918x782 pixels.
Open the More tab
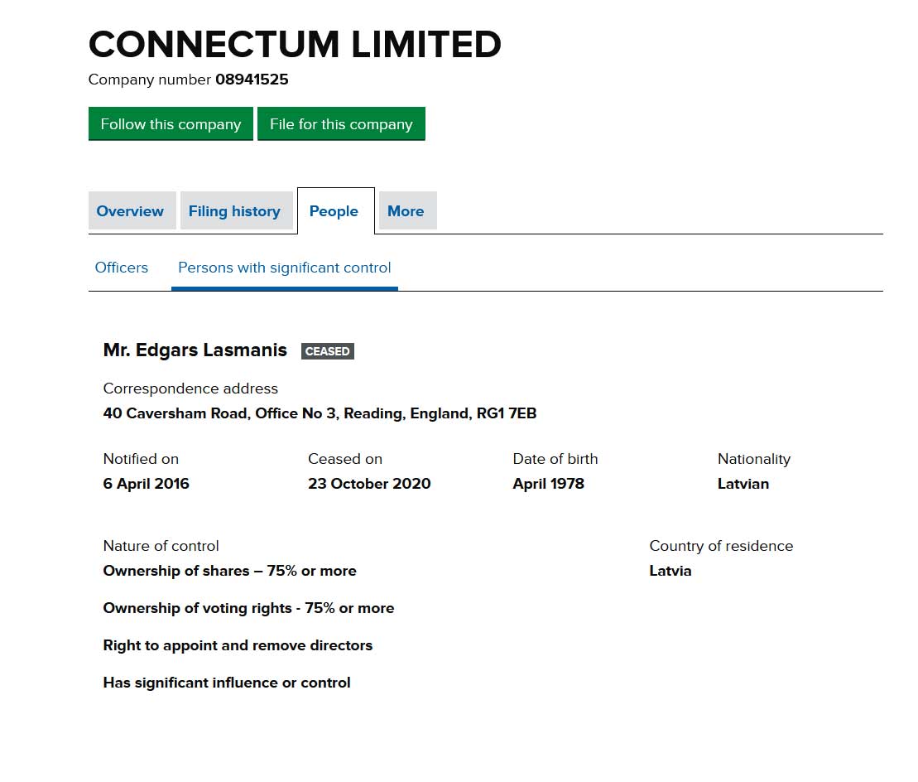[406, 211]
